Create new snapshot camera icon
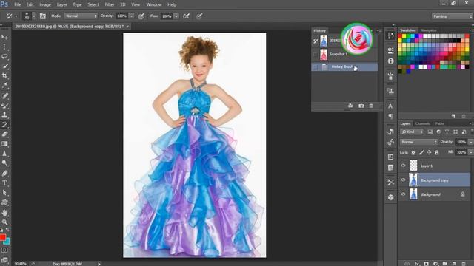474x266 pixels. coord(361,106)
